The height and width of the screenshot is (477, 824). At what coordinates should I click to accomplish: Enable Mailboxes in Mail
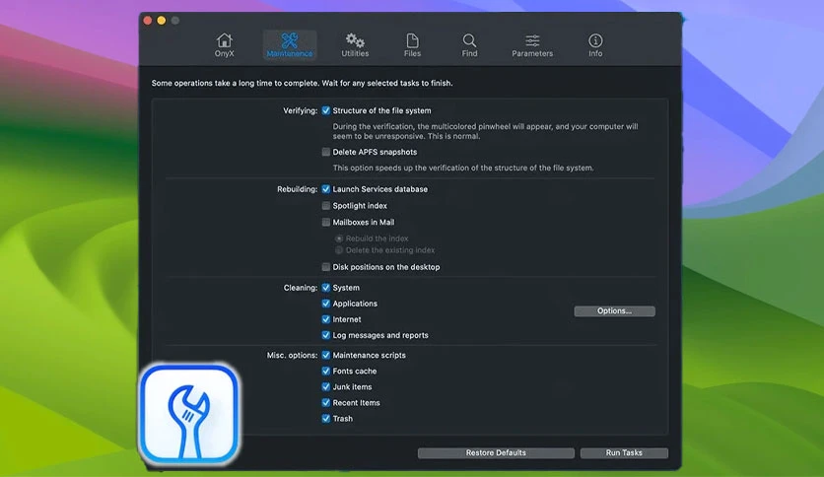(326, 222)
